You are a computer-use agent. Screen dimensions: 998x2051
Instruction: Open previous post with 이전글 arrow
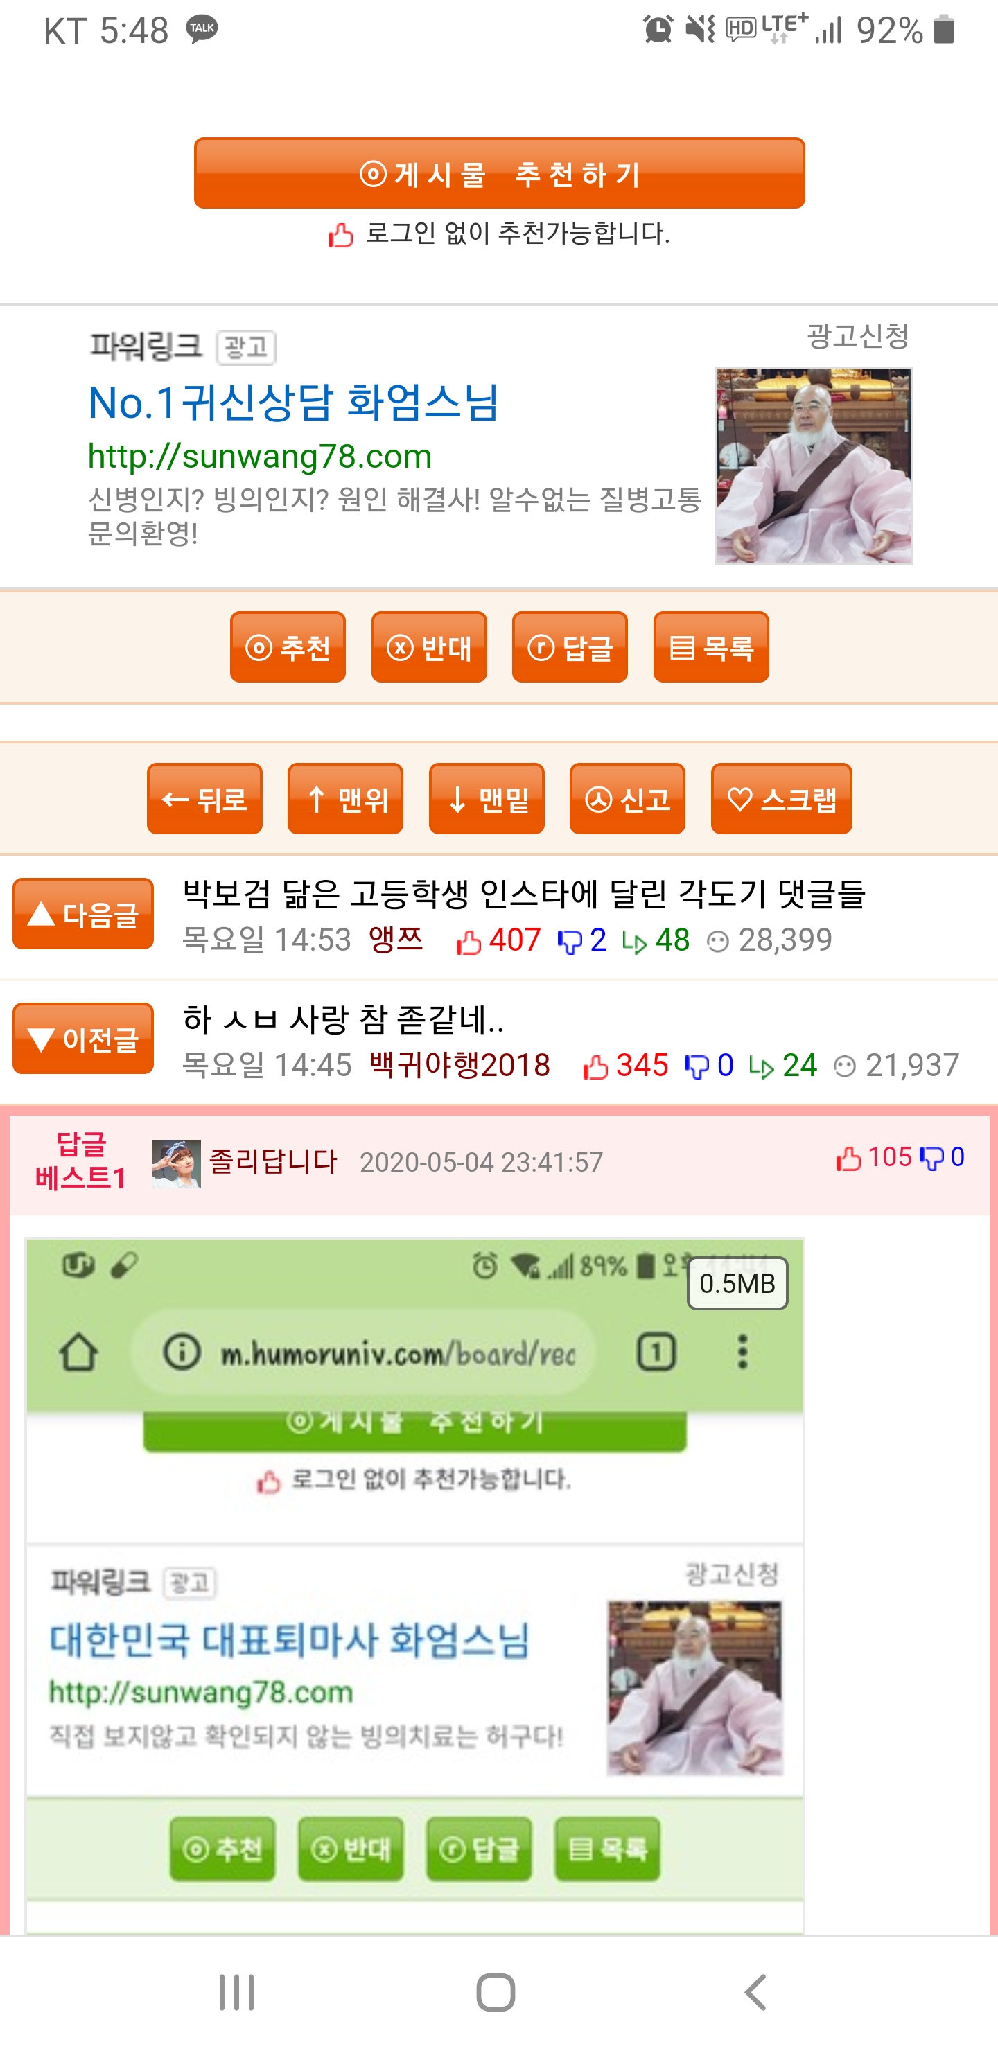83,1038
